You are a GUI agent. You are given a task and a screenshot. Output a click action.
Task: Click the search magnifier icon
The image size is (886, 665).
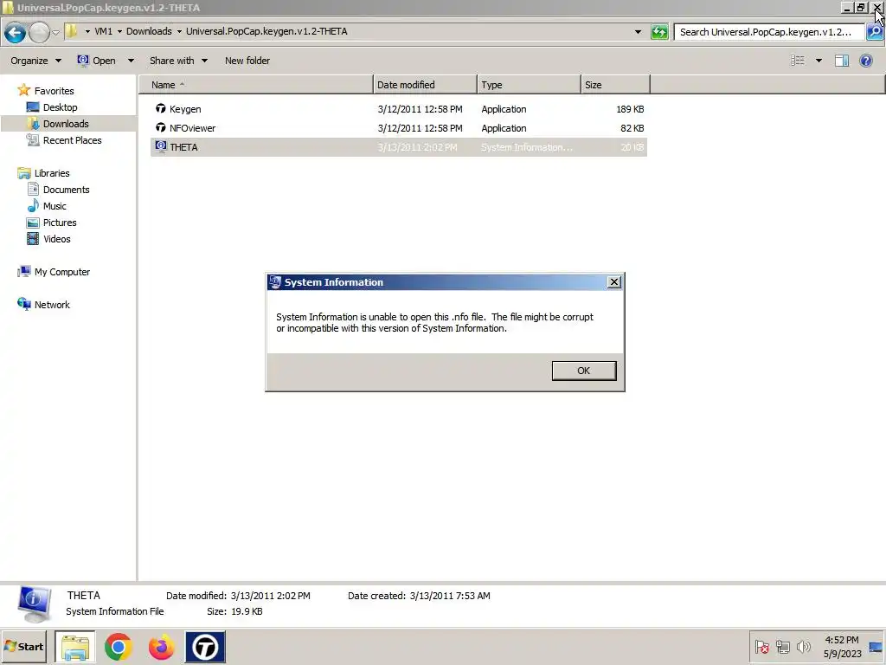[x=874, y=32]
